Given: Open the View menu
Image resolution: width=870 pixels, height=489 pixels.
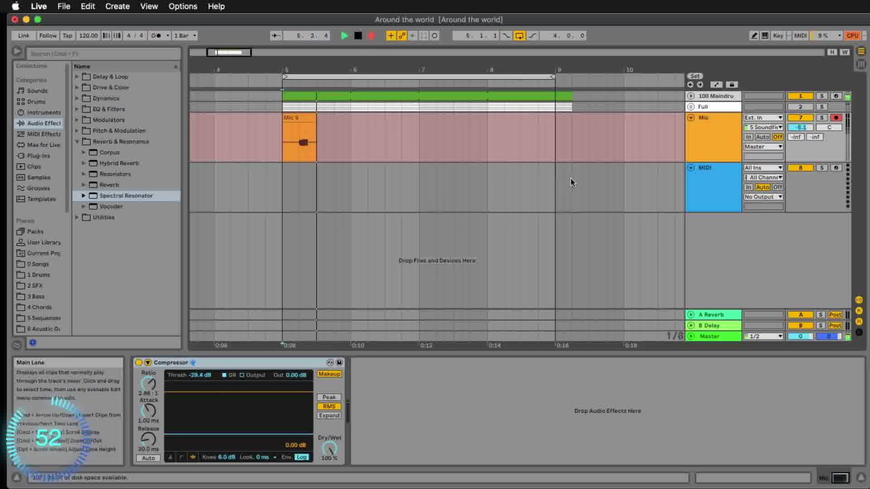Looking at the screenshot, I should click(149, 6).
